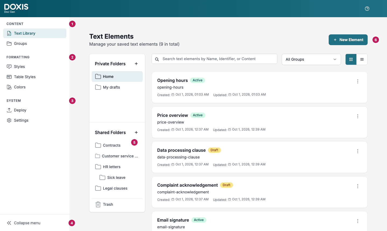
Task: Open Table Styles page
Action: pyautogui.click(x=35, y=77)
